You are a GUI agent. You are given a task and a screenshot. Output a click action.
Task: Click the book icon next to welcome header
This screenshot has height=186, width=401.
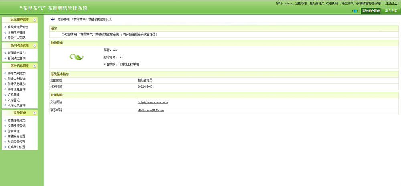(x=52, y=19)
